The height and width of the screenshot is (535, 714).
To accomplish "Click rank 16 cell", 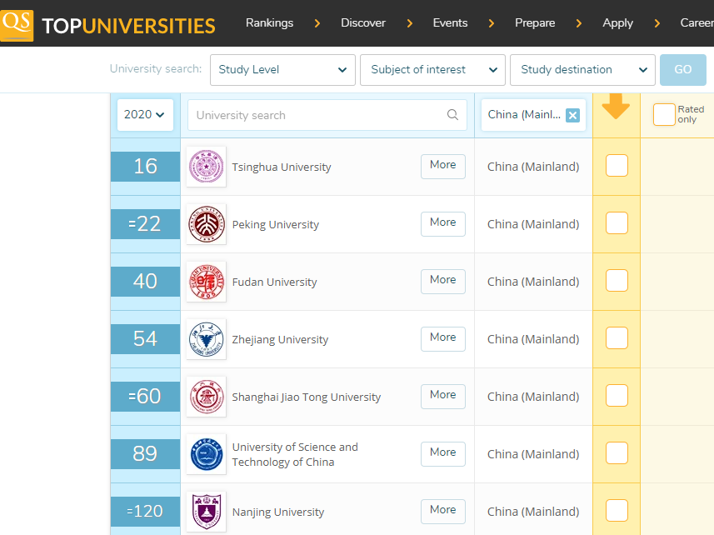I will click(x=145, y=166).
